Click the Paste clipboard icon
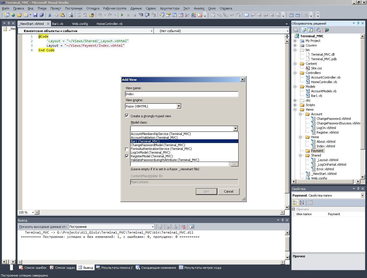The image size is (367, 278). tap(62, 15)
